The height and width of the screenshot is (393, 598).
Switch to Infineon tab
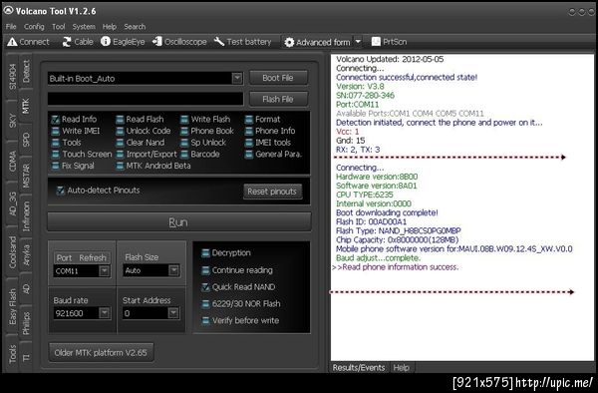26,216
